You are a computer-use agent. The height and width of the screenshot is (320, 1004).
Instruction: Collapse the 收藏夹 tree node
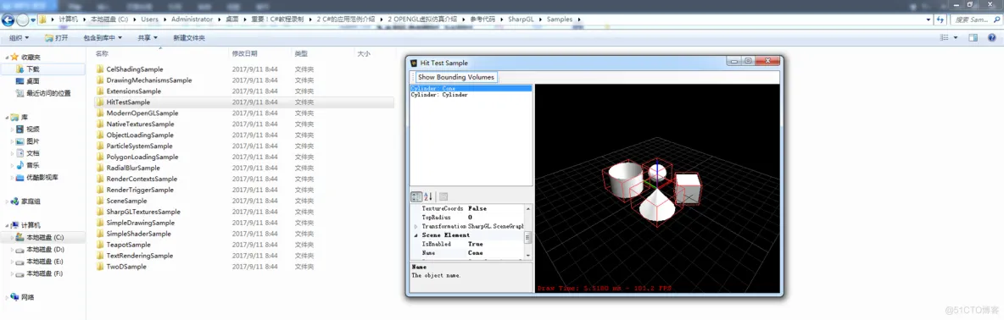tap(7, 57)
